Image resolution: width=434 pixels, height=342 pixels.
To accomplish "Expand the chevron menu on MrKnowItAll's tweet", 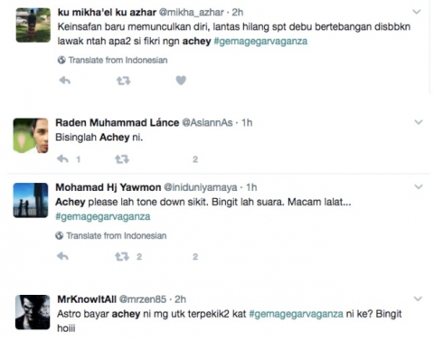I will pos(418,299).
